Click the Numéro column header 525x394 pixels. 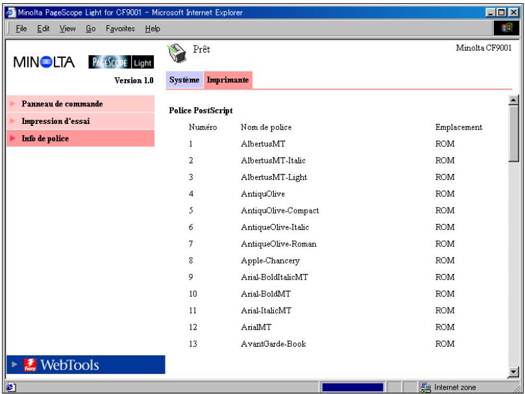[x=203, y=127]
